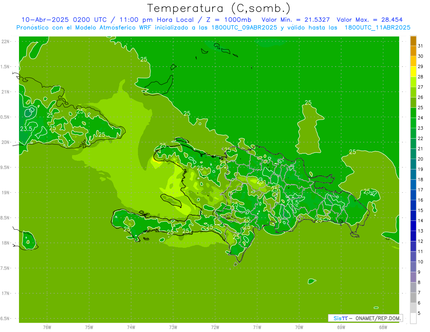Click the '23.5' contour label over Dominican Republic
This screenshot has width=430, height=332.
tap(292, 202)
